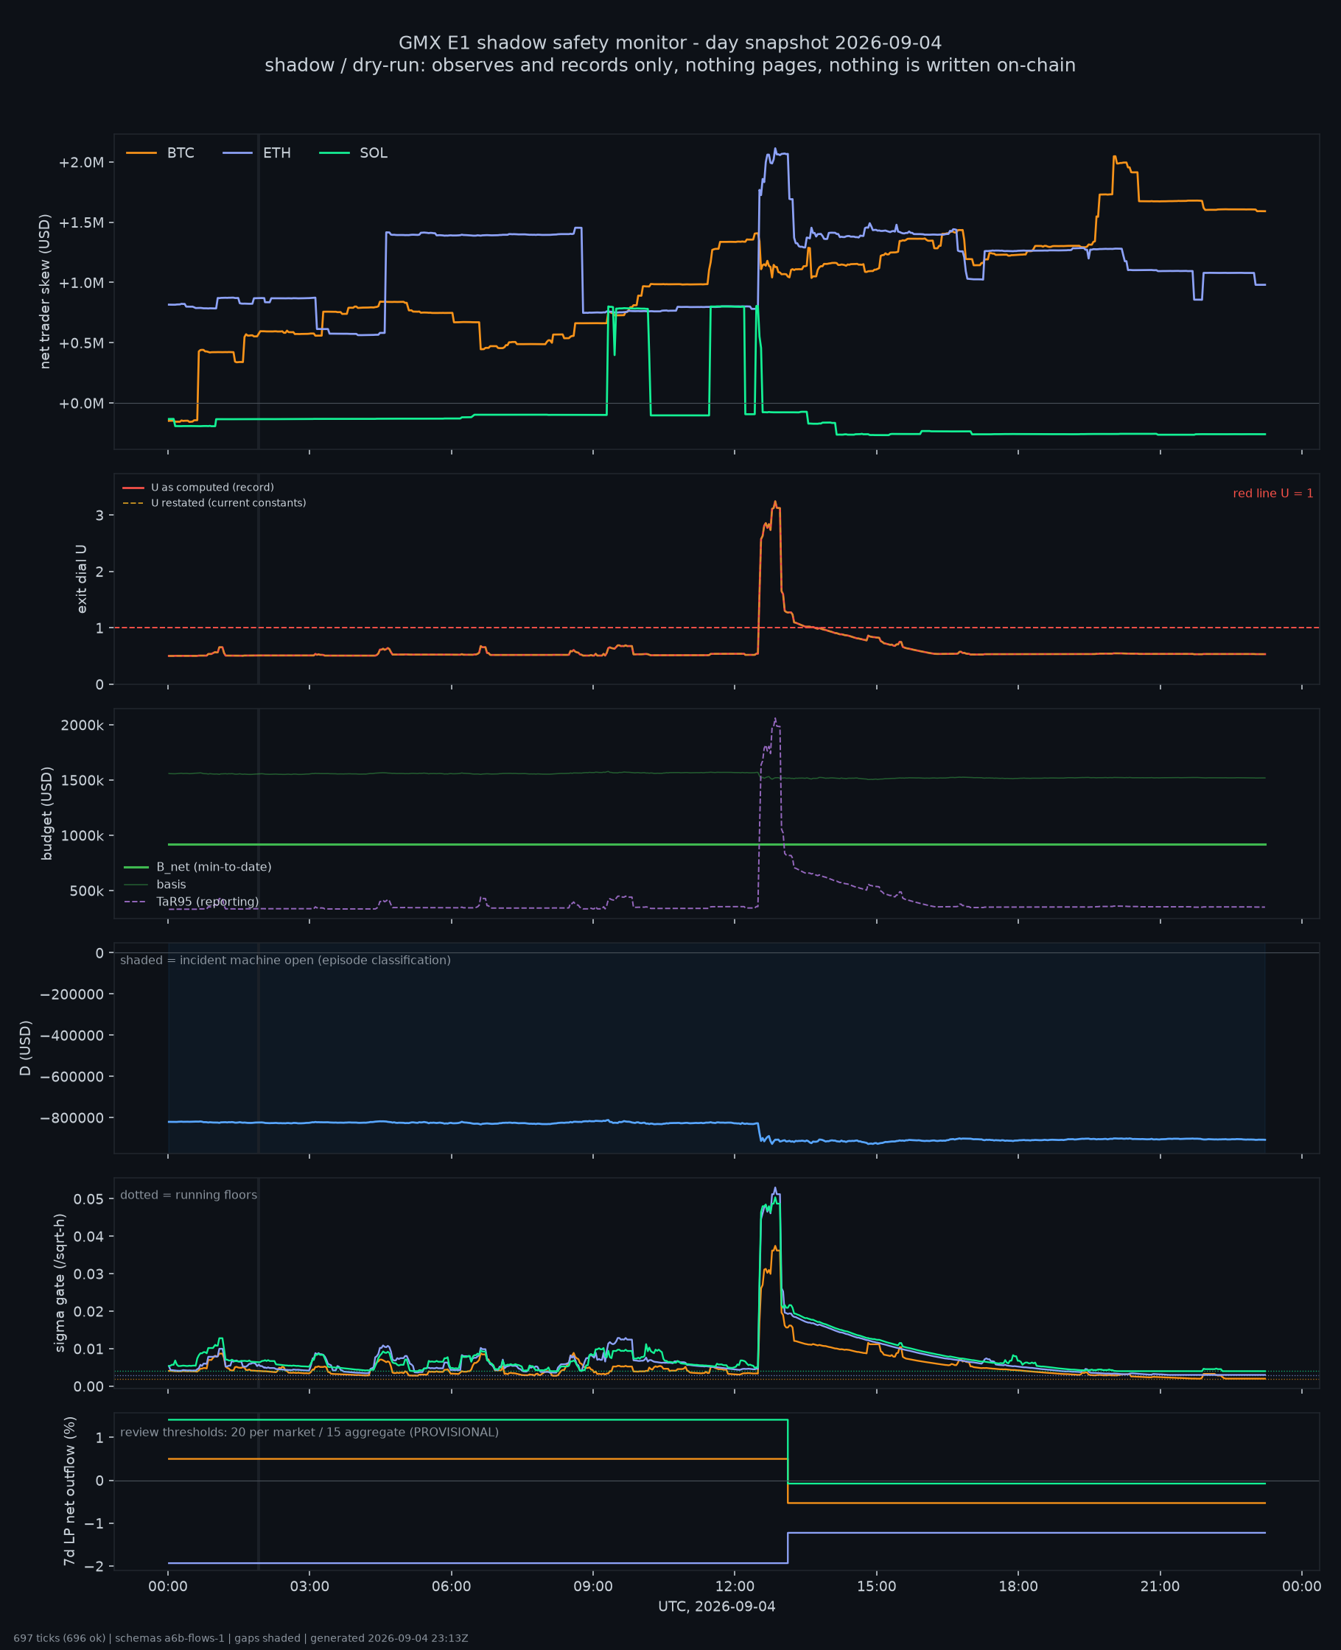The width and height of the screenshot is (1341, 1650).
Task: Select the '0.03' sigma gate tick
Action: tap(89, 1274)
